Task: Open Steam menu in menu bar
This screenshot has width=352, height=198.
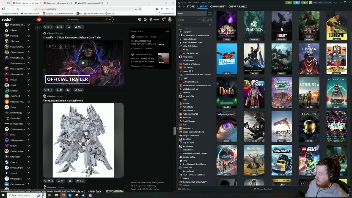Action: pyautogui.click(x=182, y=2)
